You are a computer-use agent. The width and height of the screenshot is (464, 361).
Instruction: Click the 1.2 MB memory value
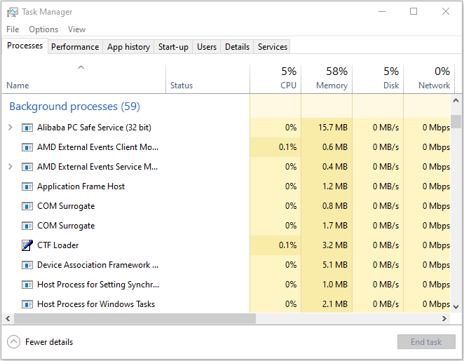click(x=335, y=186)
